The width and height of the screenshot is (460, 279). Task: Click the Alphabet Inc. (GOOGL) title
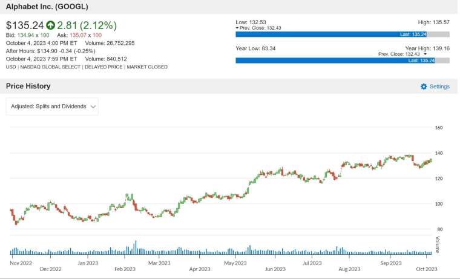47,7
